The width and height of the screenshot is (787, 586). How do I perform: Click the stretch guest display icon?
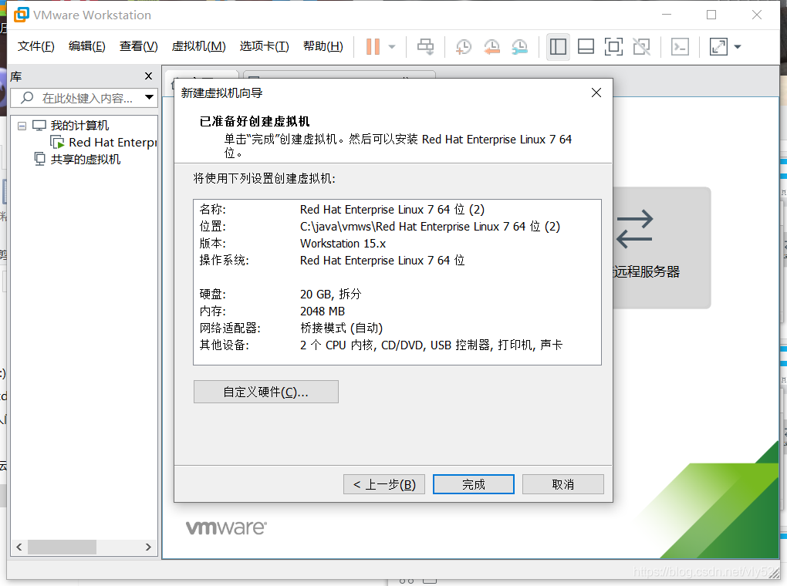718,47
